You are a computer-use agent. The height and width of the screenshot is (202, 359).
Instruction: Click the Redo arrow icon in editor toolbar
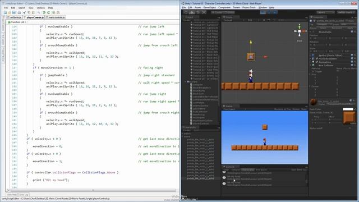coord(48,12)
